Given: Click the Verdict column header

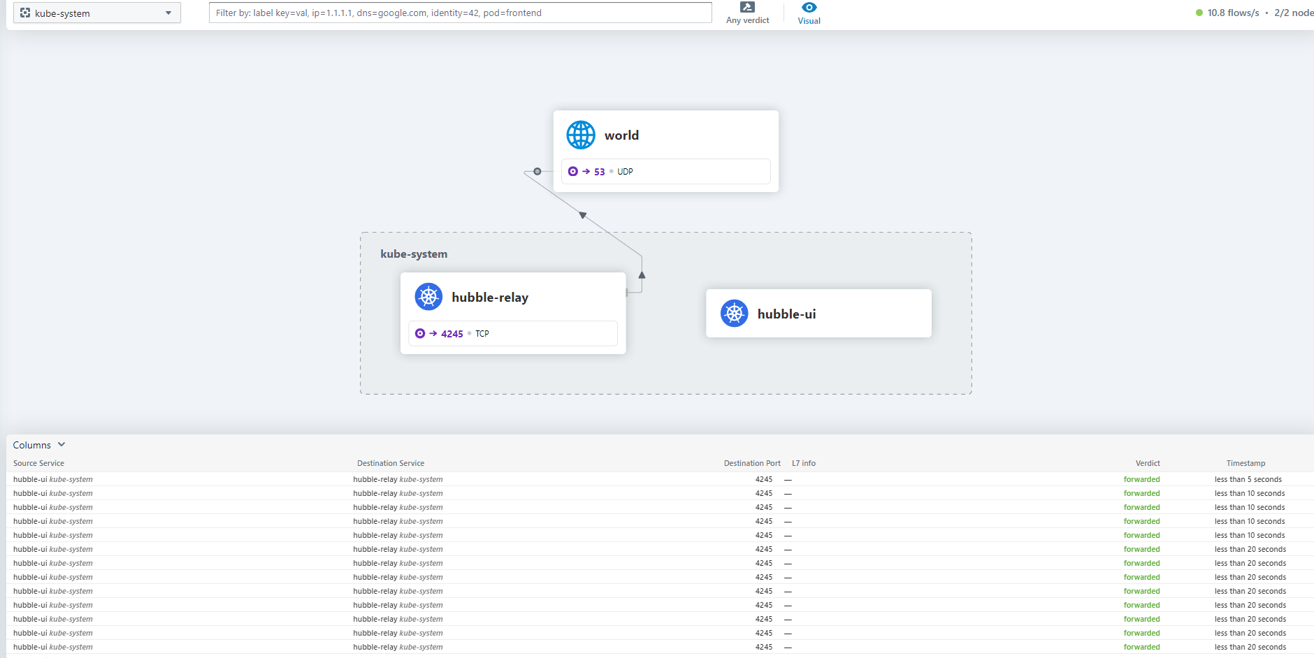Looking at the screenshot, I should click(x=1148, y=463).
